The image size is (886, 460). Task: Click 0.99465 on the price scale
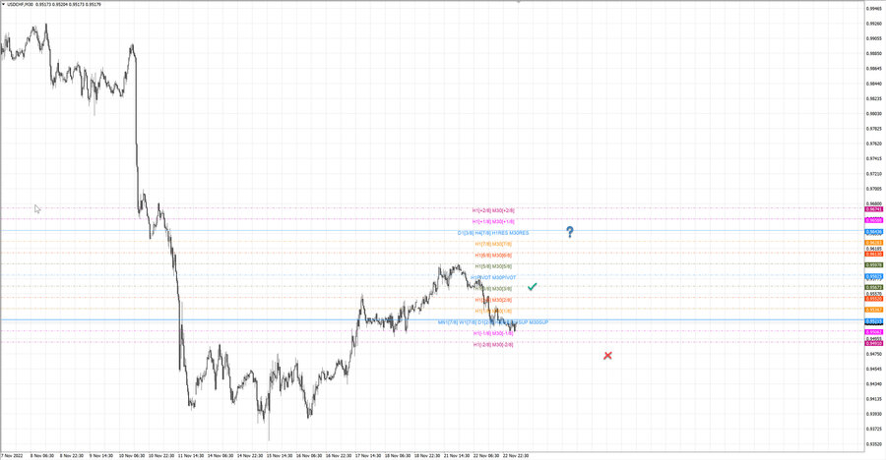[874, 9]
